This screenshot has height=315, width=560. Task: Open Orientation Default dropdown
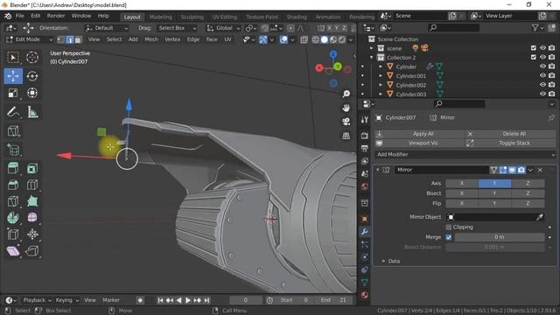tap(107, 28)
